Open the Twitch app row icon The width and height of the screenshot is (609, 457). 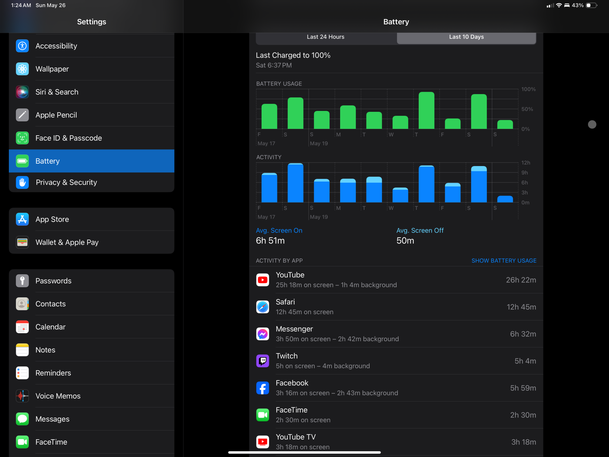point(262,361)
